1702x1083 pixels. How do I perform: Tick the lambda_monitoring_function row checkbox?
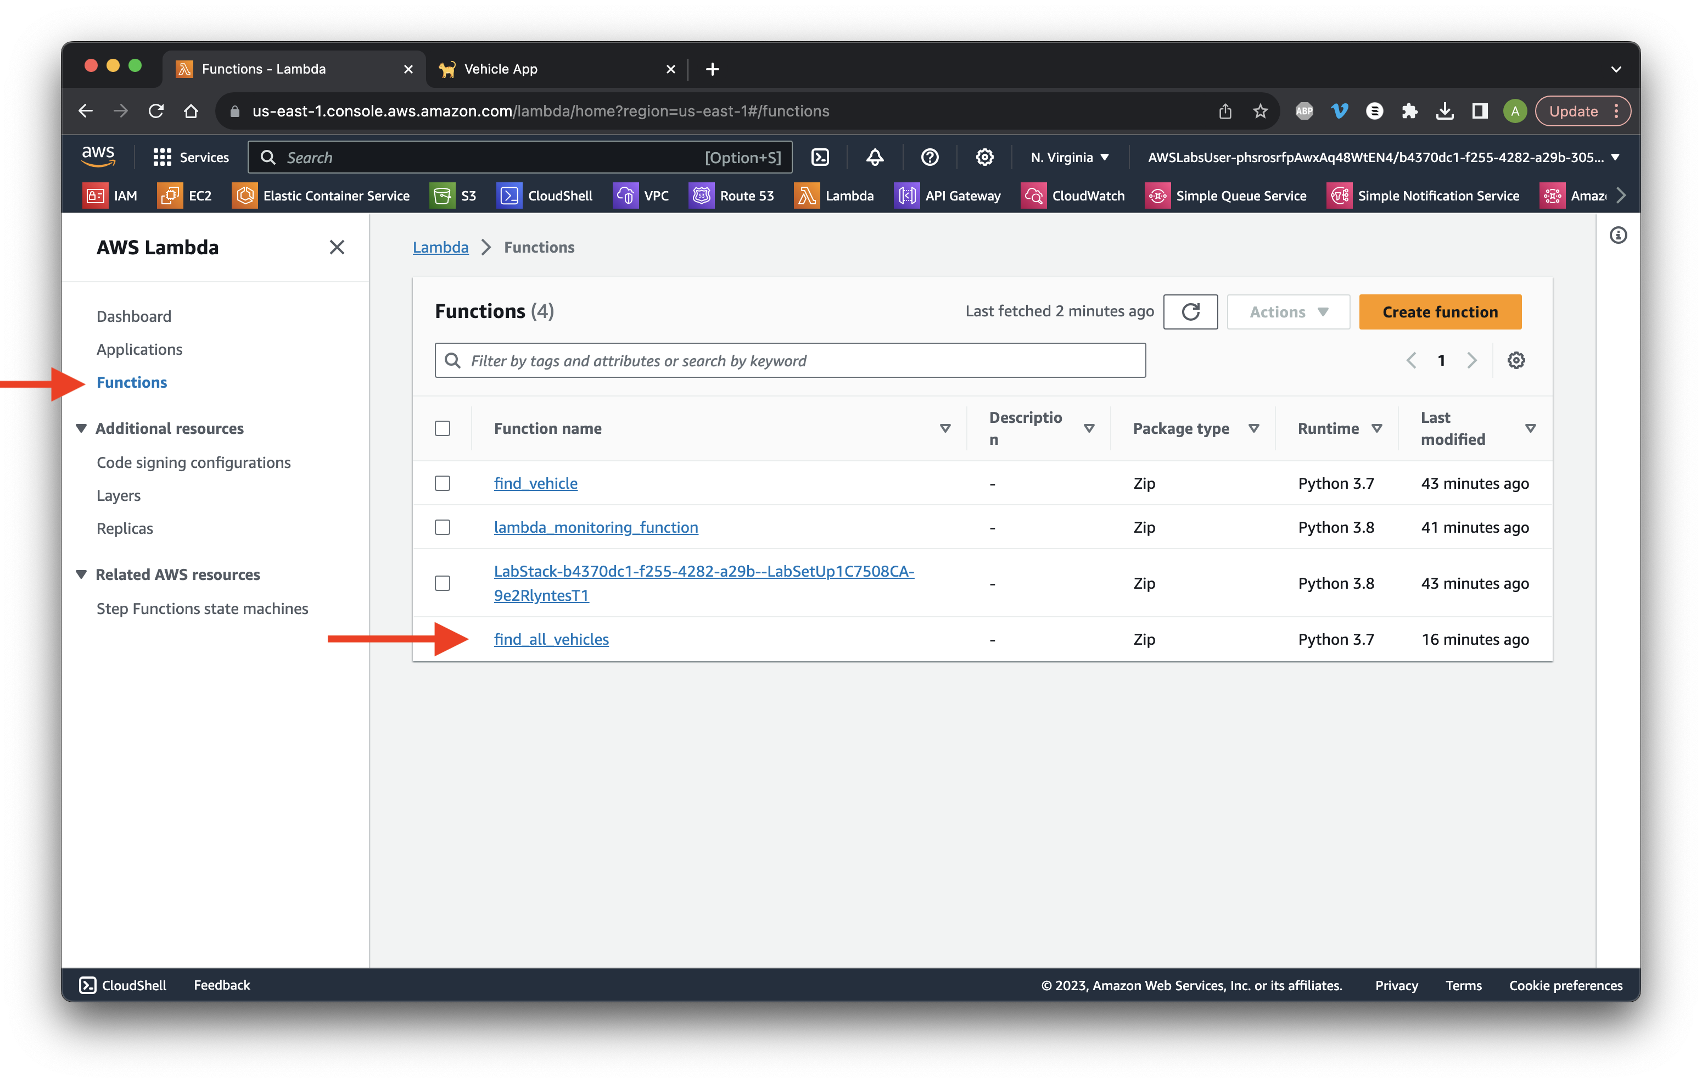(x=443, y=527)
